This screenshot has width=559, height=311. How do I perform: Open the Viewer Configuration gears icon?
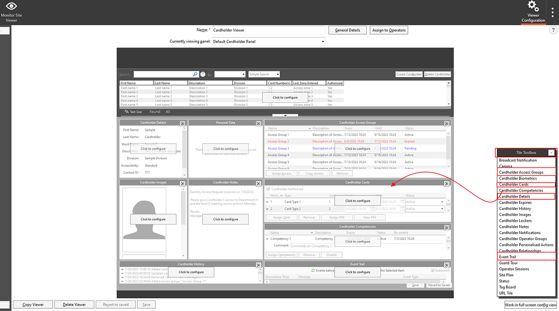[533, 7]
